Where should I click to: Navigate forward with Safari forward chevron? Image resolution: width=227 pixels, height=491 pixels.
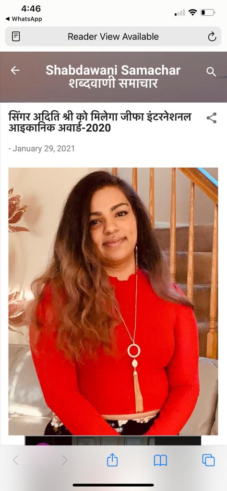coord(64,460)
